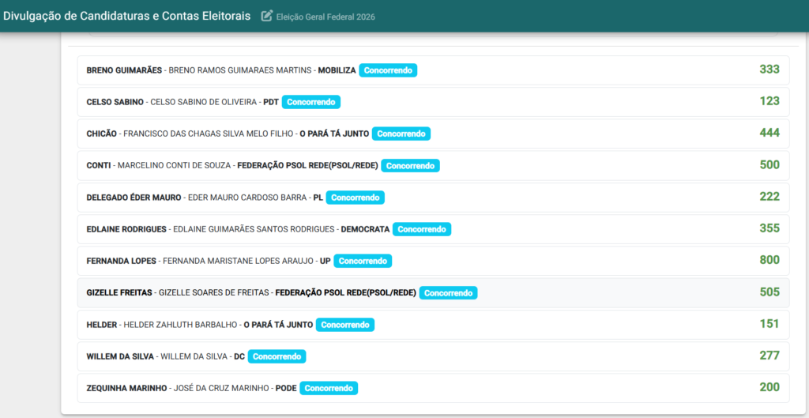Screen dimensions: 809x418
Task: Click the PODE party label
Action: pyautogui.click(x=286, y=388)
